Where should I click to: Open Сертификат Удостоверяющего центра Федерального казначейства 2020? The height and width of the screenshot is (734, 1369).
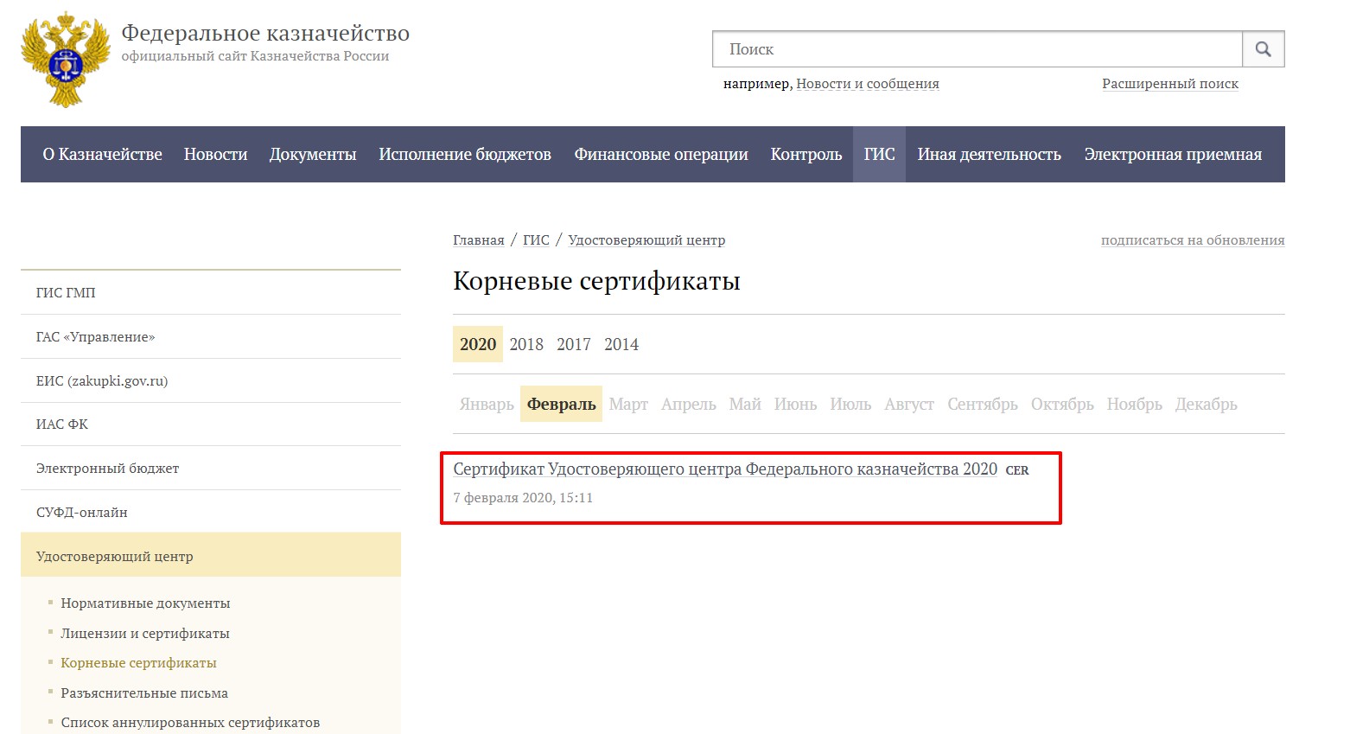[x=725, y=469]
